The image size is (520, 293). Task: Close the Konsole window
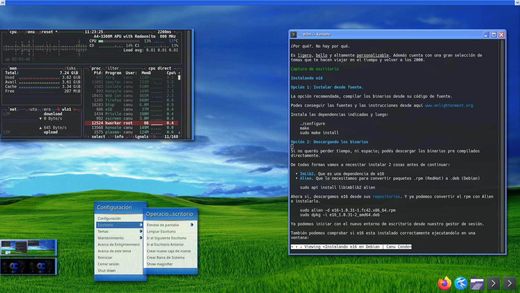point(501,35)
